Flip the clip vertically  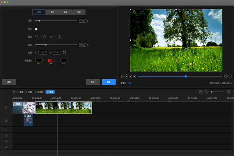[59, 37]
